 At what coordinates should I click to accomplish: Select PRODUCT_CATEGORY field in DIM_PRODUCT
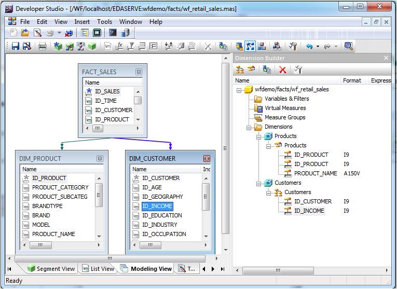[x=60, y=187]
